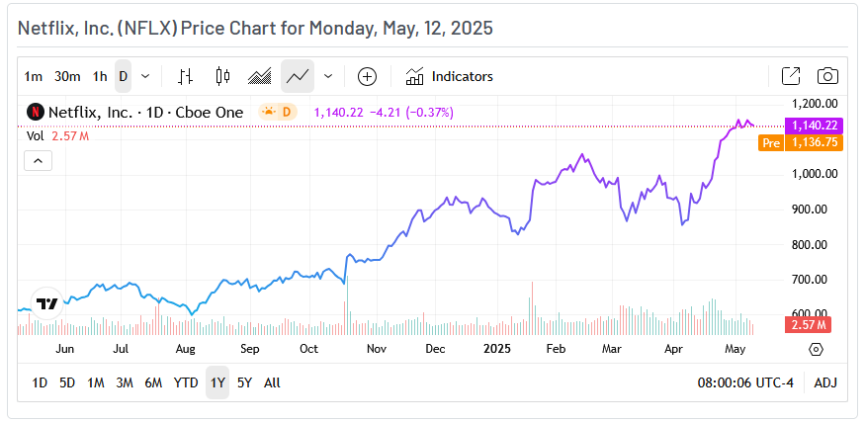The image size is (865, 423).
Task: Choose the Area chart style icon
Action: pyautogui.click(x=259, y=76)
